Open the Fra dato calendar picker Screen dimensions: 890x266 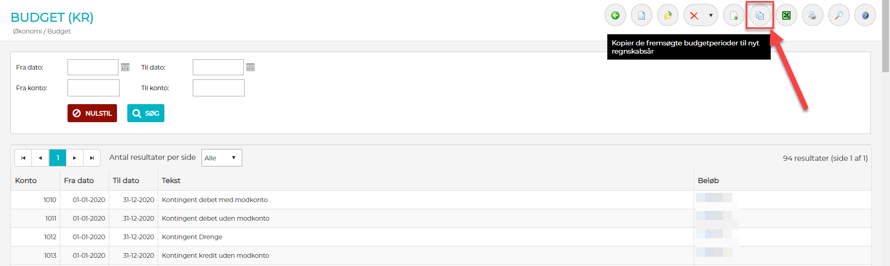(125, 68)
